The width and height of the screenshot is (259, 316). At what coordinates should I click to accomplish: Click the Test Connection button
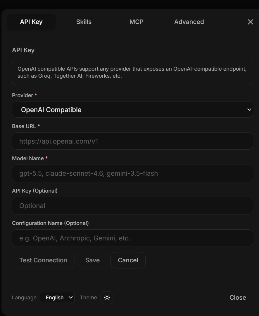pos(43,260)
